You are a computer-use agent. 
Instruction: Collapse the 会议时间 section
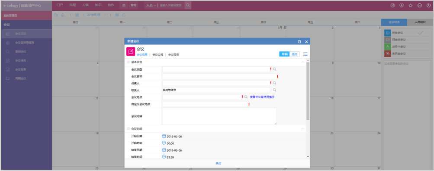point(302,129)
